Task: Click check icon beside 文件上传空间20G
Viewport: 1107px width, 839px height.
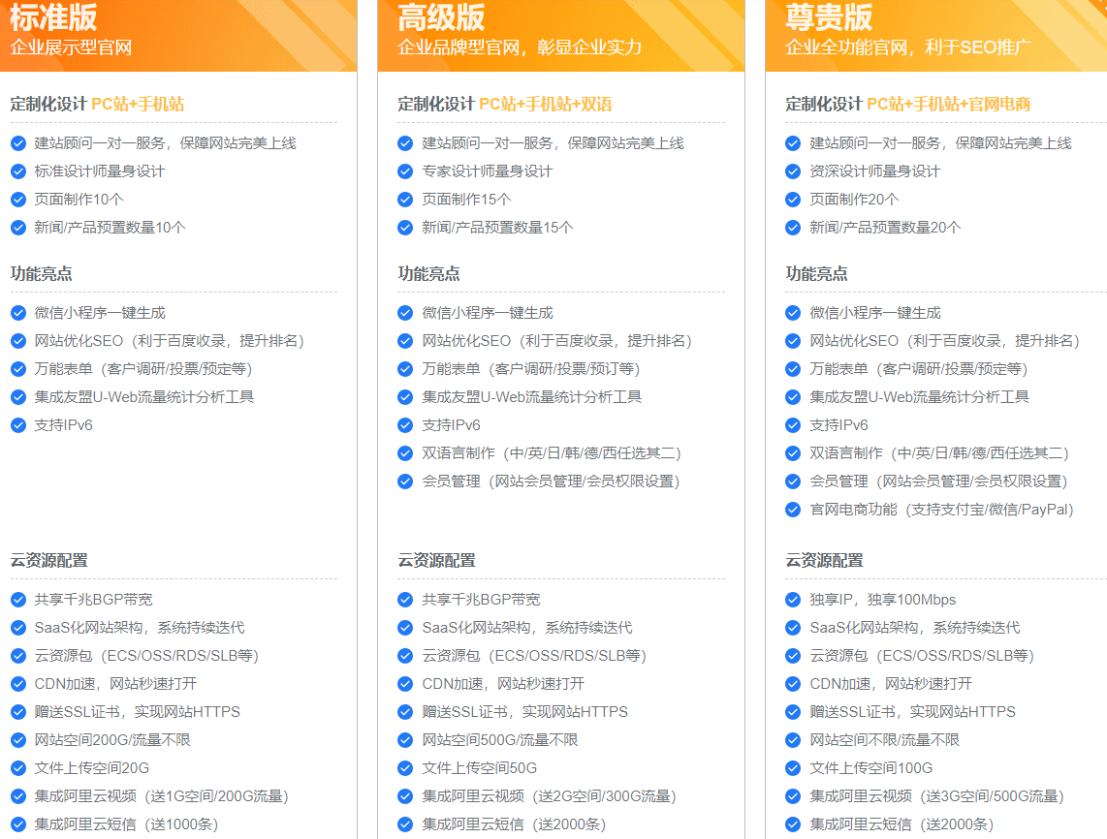Action: pos(18,768)
